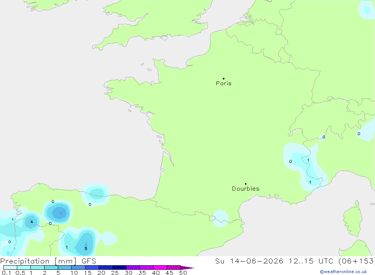Pick the 15–20 mm legend color swatch
This screenshot has height=275, width=375.
pos(92,267)
